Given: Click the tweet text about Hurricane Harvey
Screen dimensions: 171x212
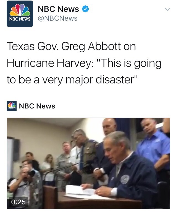Looking at the screenshot, I should pyautogui.click(x=84, y=63).
